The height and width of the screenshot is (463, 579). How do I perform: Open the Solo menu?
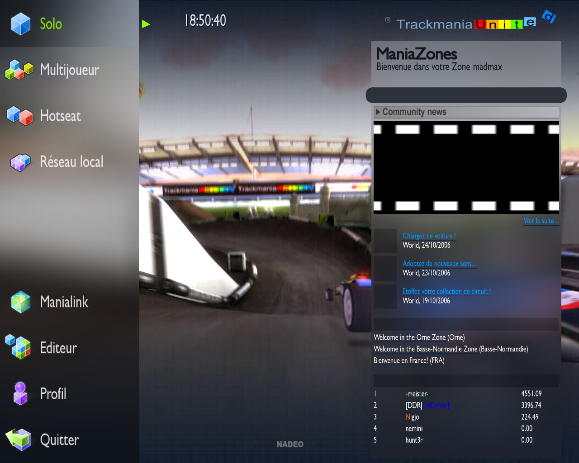[51, 24]
